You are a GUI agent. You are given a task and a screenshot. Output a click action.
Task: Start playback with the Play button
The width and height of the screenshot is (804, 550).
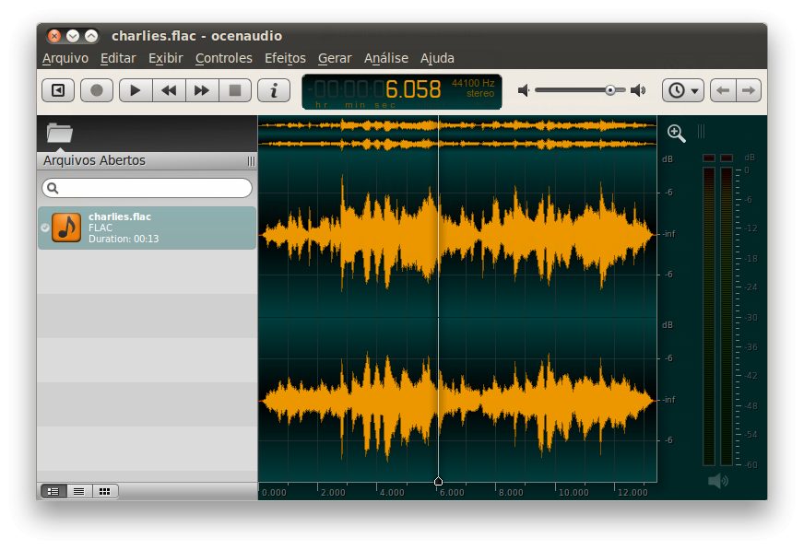point(135,90)
